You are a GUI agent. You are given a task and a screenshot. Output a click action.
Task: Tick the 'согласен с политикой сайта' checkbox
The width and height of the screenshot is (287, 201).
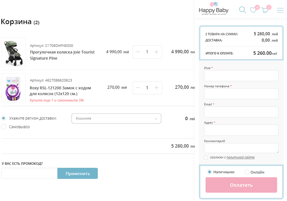click(206, 157)
